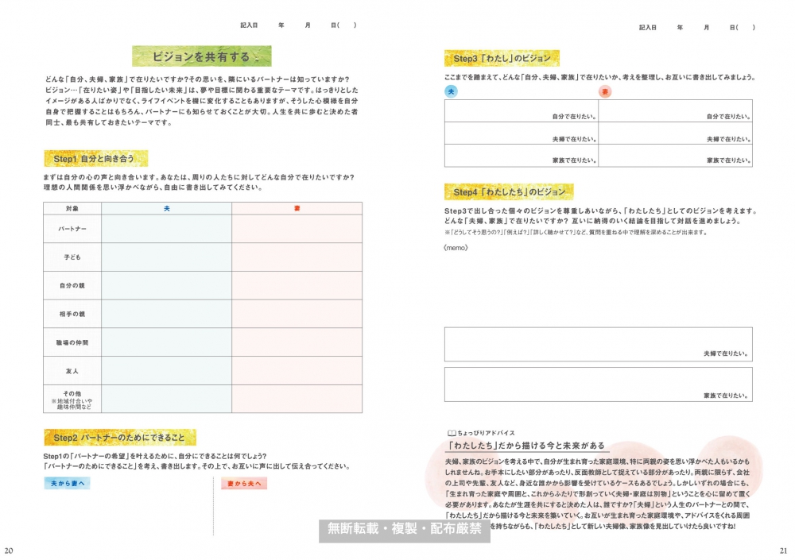795x560 pixels.
Task: Click the husband's cell in the パートナー row
Action: (167, 229)
